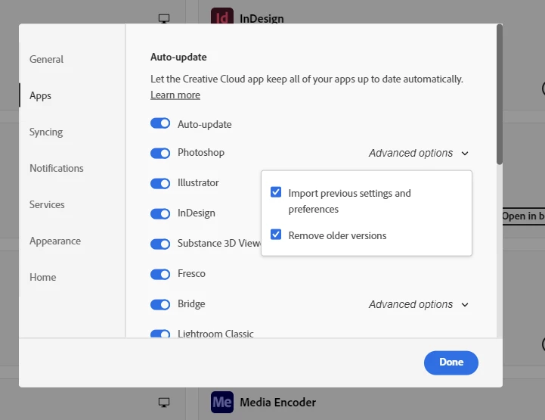Disable auto-update for Photoshop
The image size is (545, 420).
pos(160,153)
